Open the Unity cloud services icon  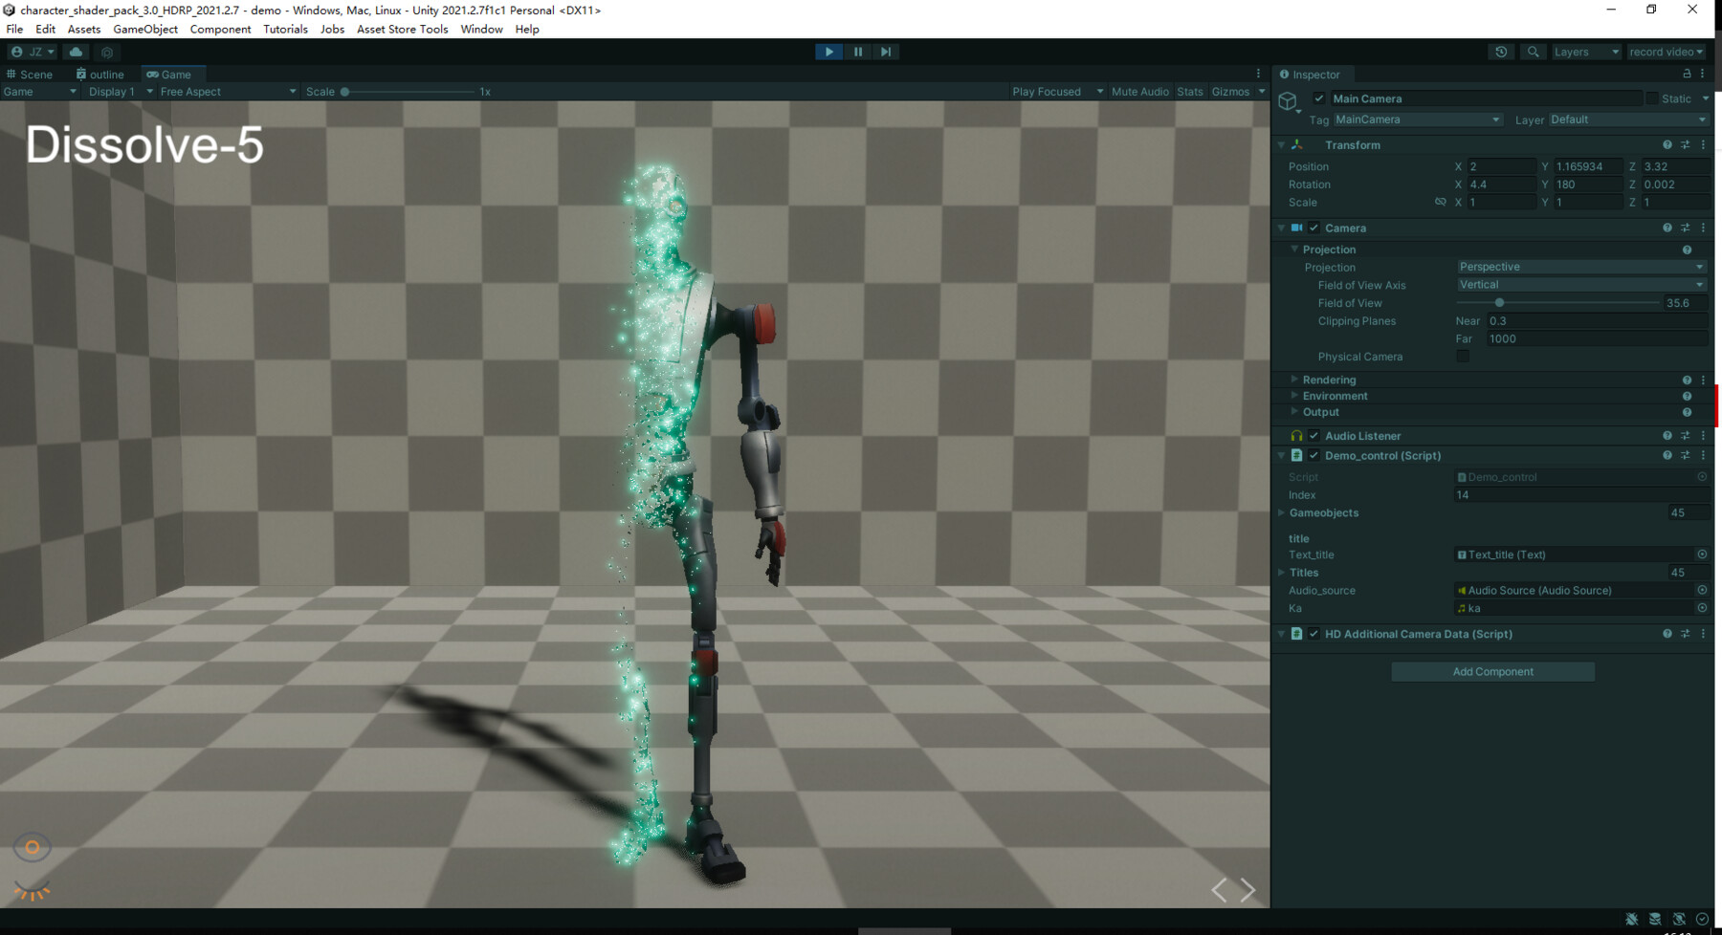(77, 52)
